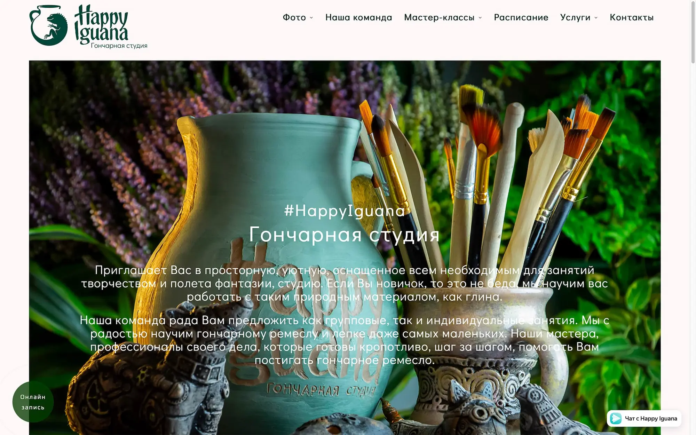
Task: Click the page vertical scrollbar thumb
Action: pyautogui.click(x=693, y=32)
